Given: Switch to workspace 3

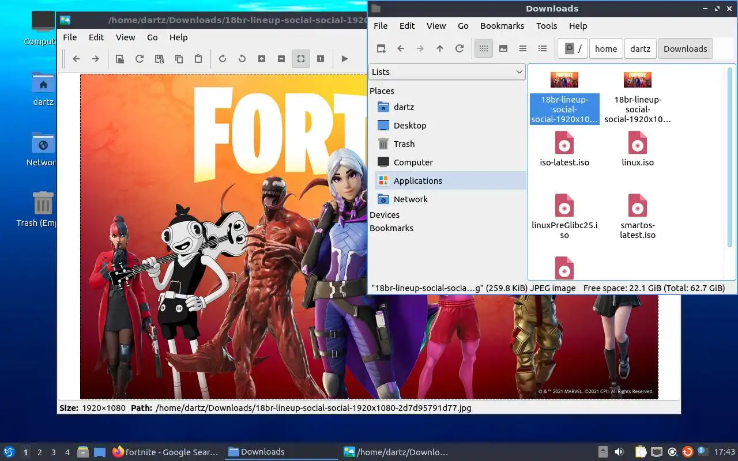Looking at the screenshot, I should click(54, 452).
